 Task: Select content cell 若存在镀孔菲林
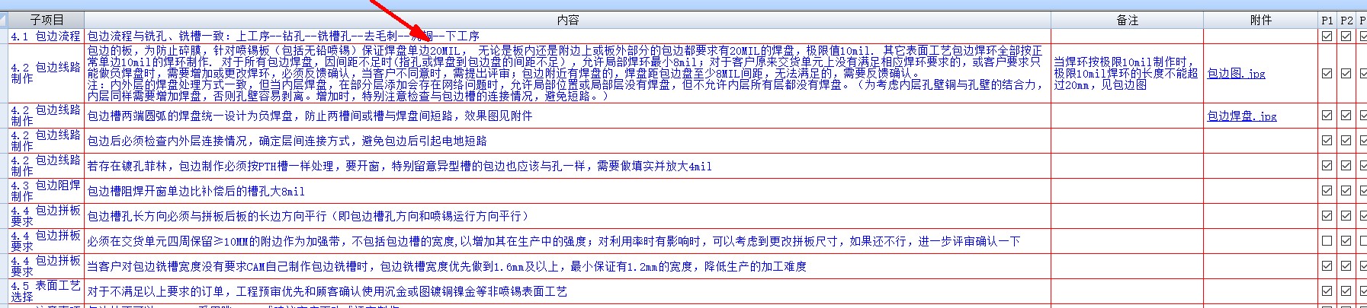pos(567,166)
